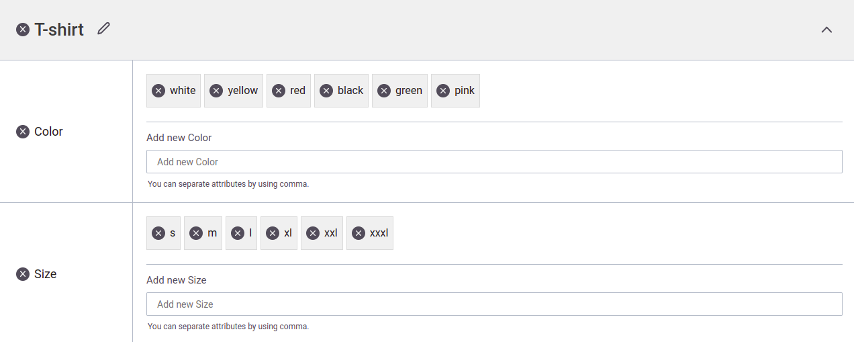The image size is (854, 342).
Task: Remove the xxxl size tag
Action: point(359,233)
